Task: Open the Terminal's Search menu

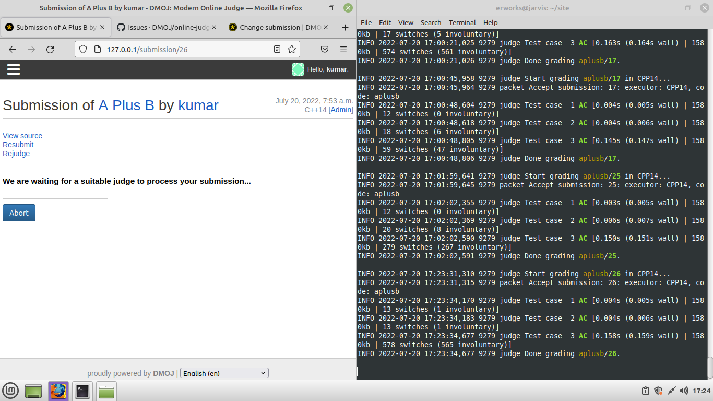Action: click(x=431, y=22)
